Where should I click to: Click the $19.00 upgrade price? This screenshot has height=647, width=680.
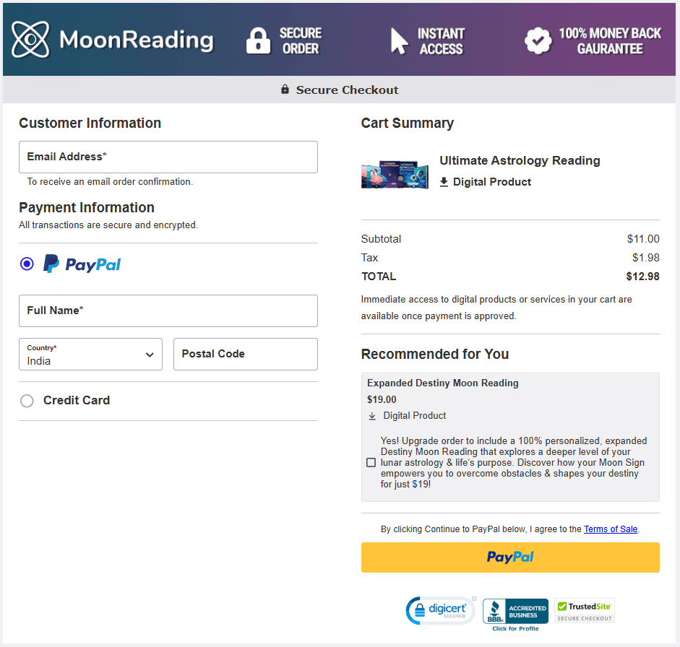click(x=382, y=399)
